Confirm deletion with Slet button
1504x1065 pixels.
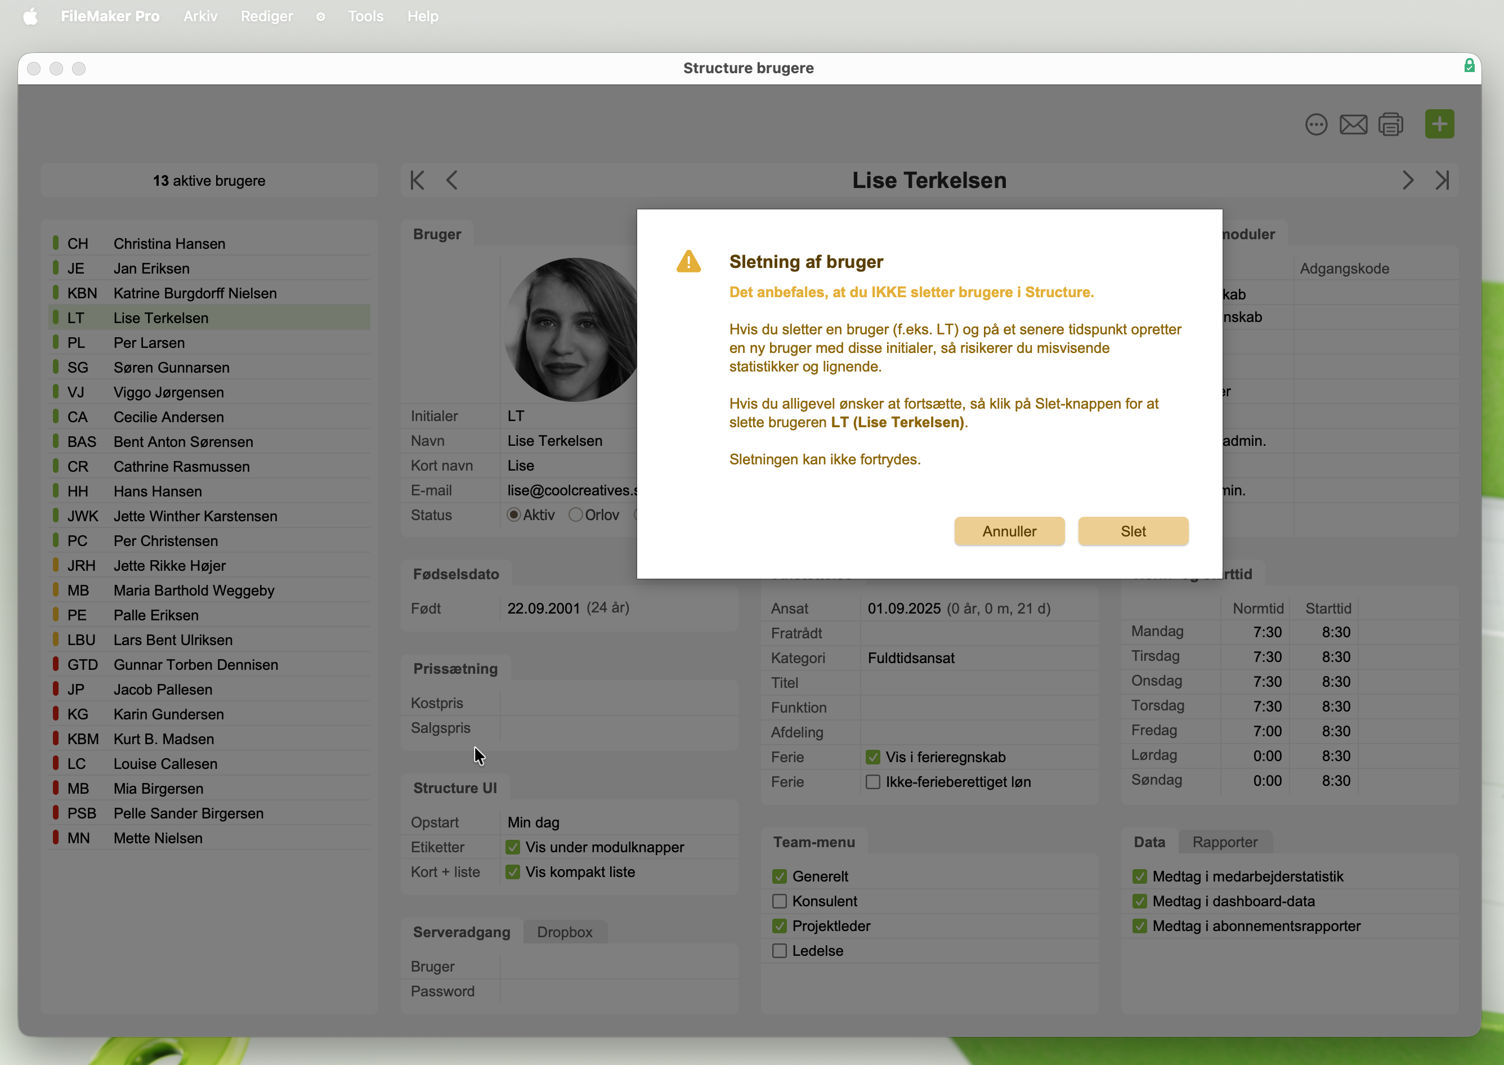click(x=1133, y=531)
